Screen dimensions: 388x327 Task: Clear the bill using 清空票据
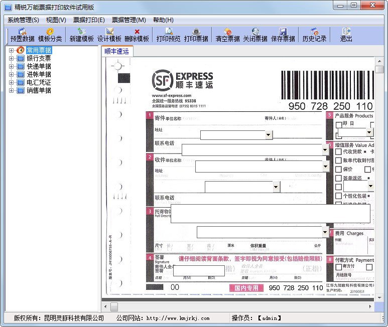pyautogui.click(x=227, y=35)
